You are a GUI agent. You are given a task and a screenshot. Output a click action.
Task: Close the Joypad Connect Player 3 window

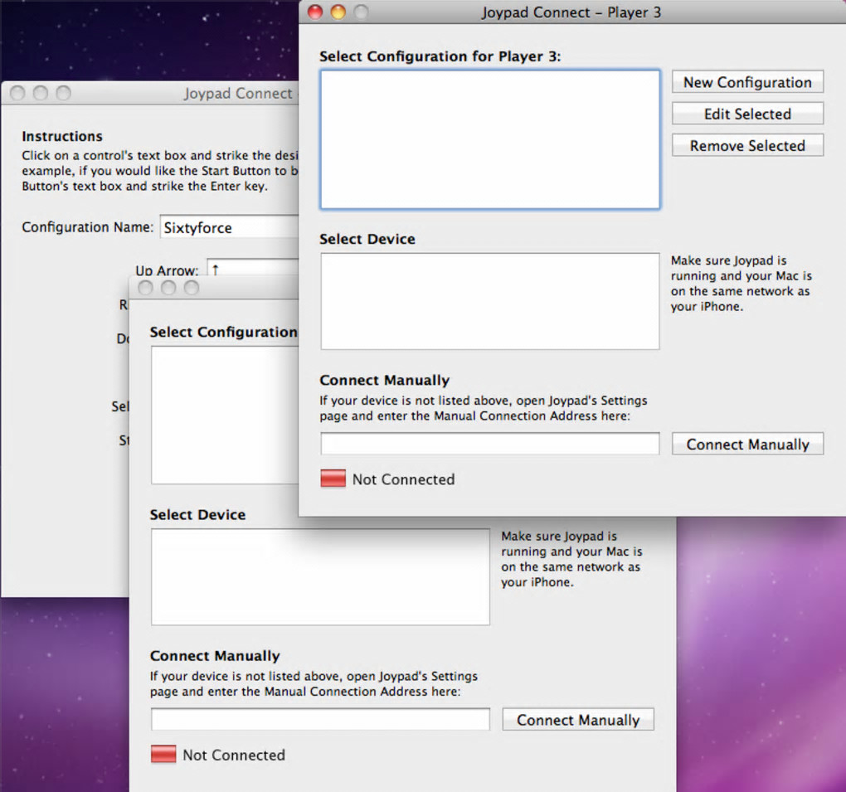tap(315, 12)
